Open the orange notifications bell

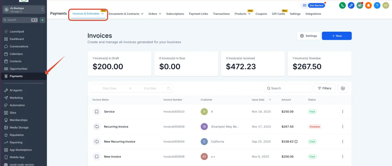click(368, 5)
